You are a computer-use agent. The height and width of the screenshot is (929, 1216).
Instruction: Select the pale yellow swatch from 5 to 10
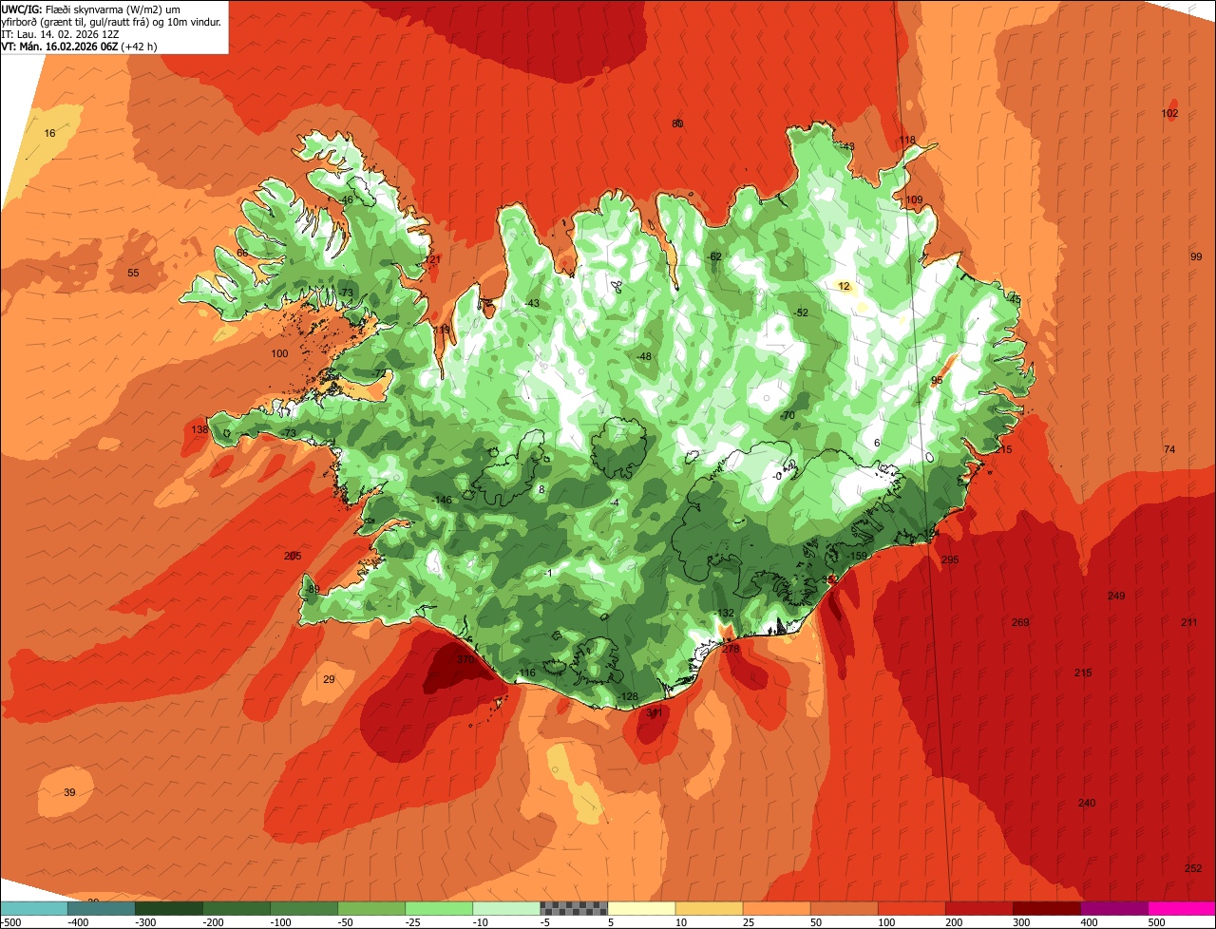click(x=641, y=908)
